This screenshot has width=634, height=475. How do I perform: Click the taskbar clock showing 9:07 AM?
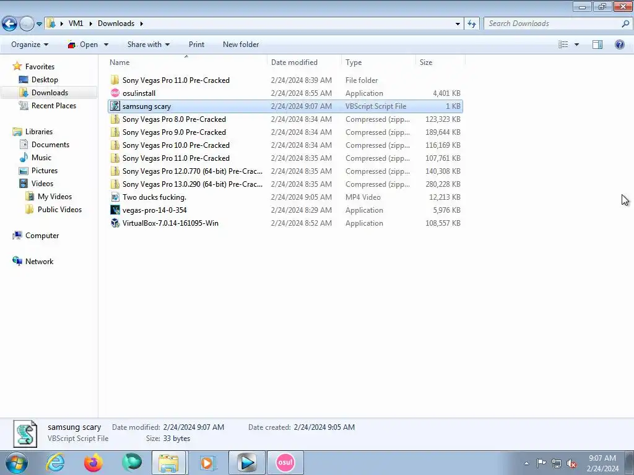pos(602,458)
